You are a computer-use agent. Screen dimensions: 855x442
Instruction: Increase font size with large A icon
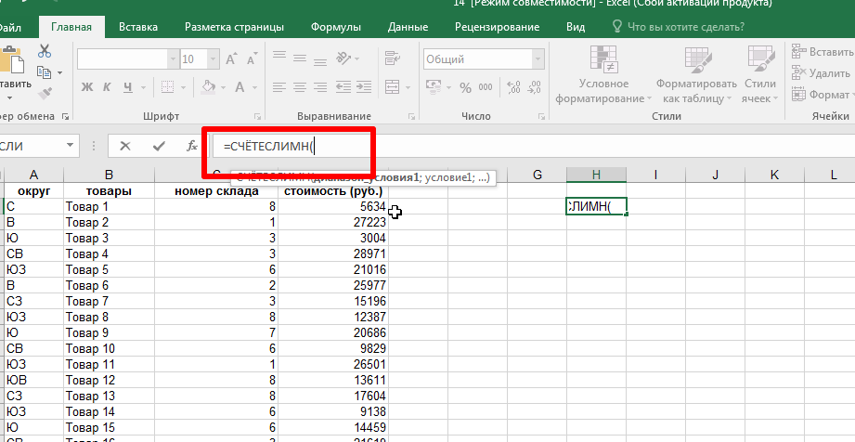231,58
